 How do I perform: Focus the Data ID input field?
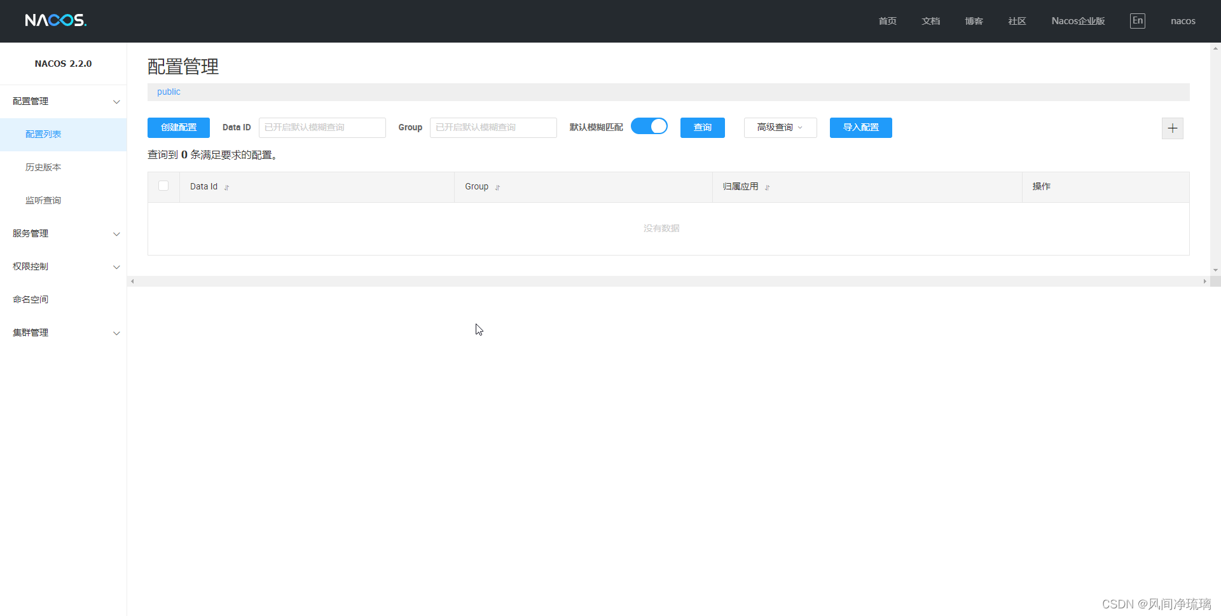point(322,128)
